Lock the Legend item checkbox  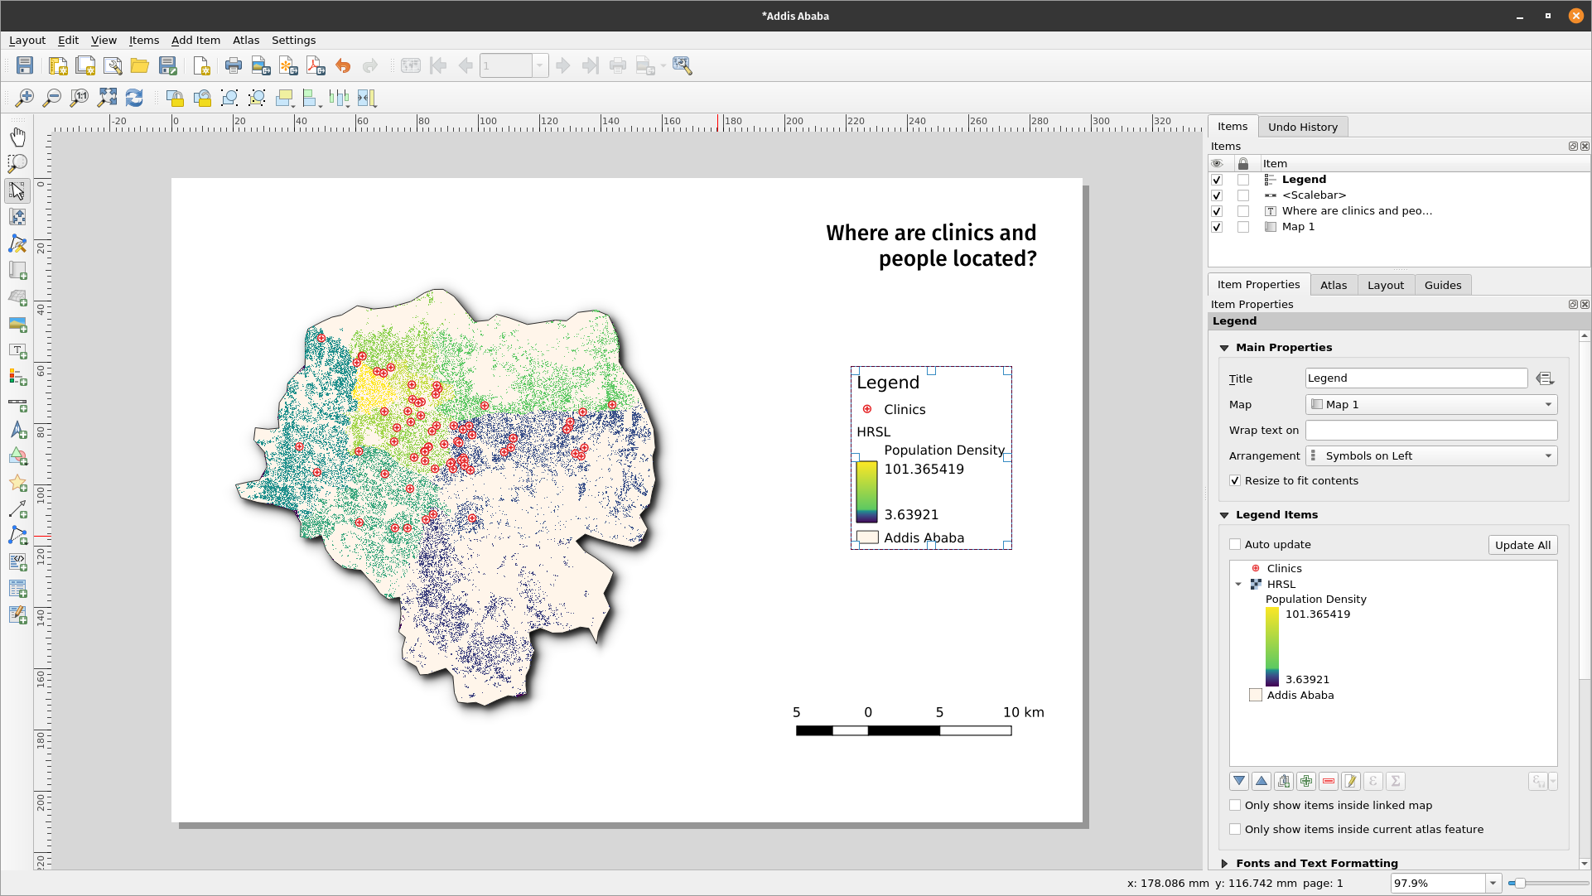tap(1243, 180)
